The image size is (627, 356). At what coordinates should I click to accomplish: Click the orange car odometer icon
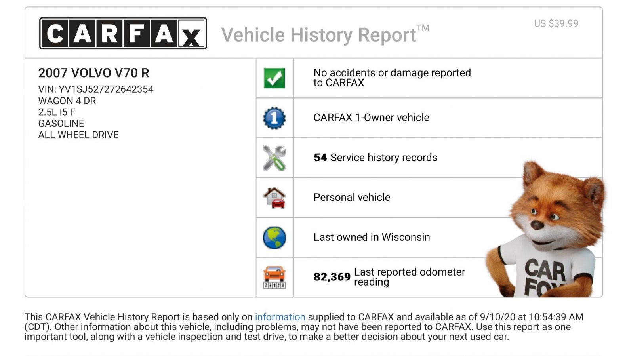pyautogui.click(x=274, y=278)
